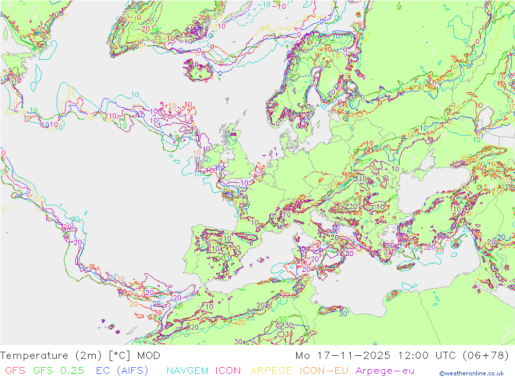
Task: Click the ICON-EU legend label
Action: pyautogui.click(x=324, y=371)
